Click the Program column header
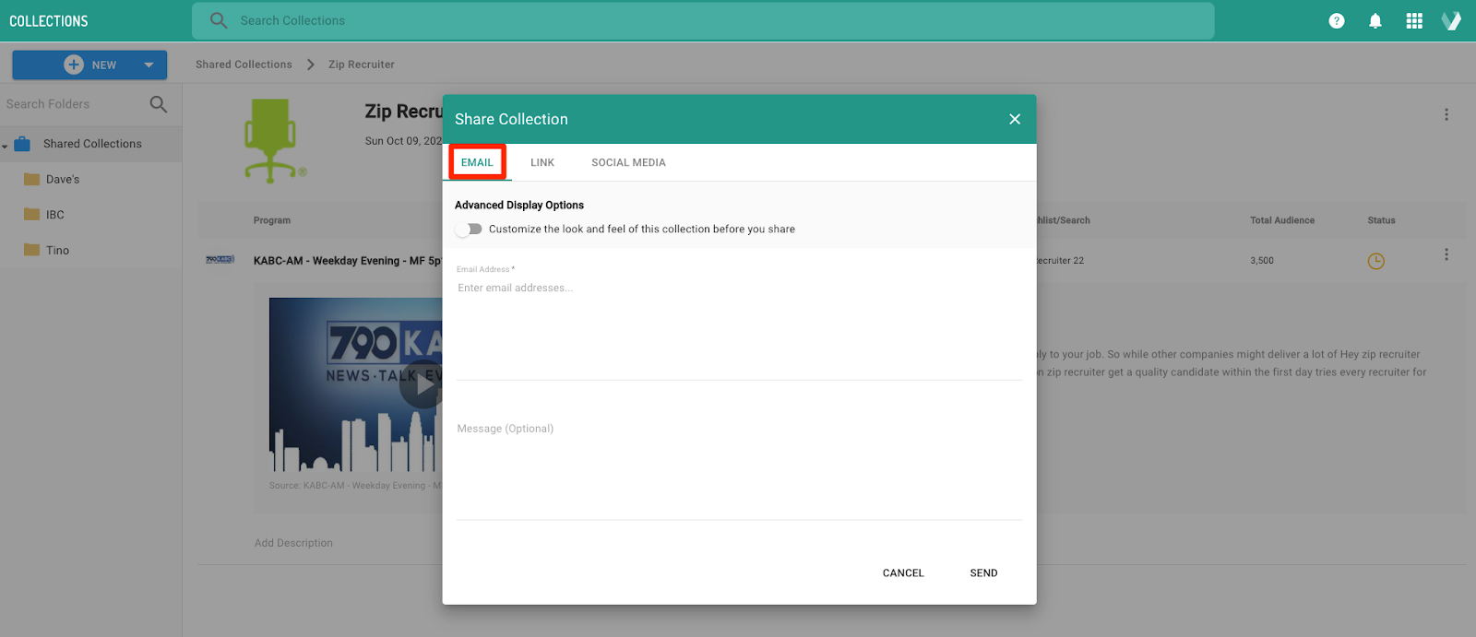The width and height of the screenshot is (1476, 637). (x=272, y=220)
